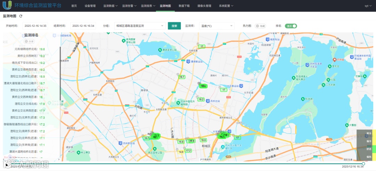Click the green 舒适 legend color
376x171 pixels.
tap(374, 149)
